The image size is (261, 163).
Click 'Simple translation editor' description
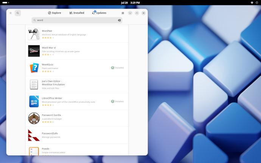(x=54, y=152)
